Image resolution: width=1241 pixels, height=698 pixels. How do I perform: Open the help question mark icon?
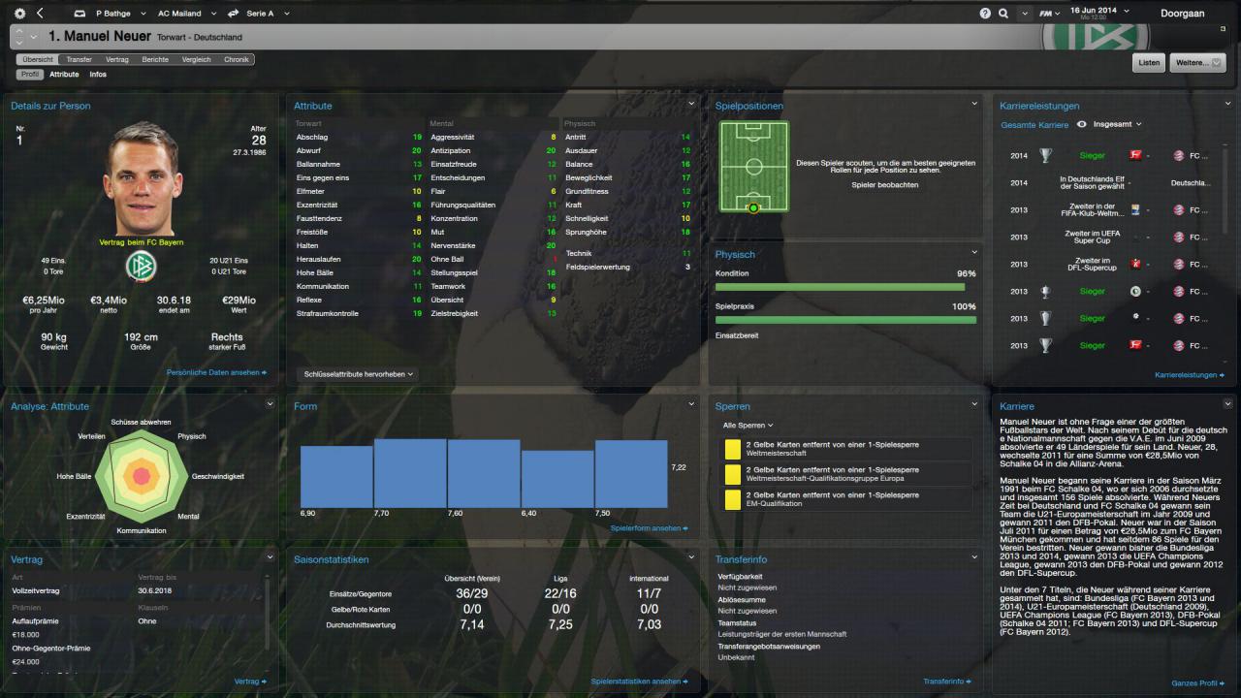coord(986,14)
